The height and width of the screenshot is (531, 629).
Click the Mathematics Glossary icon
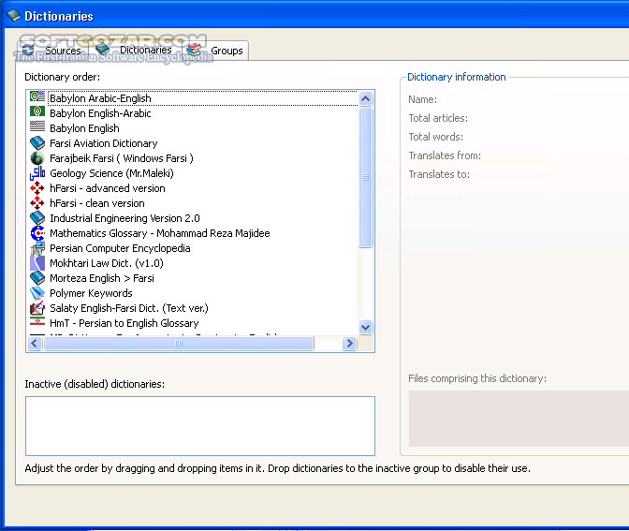[x=37, y=233]
